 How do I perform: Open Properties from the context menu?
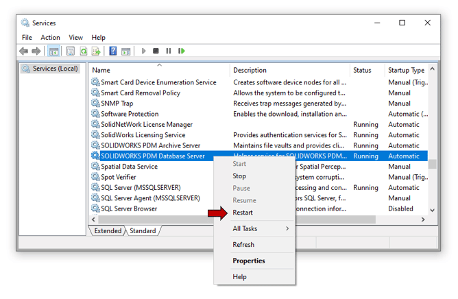tap(248, 261)
